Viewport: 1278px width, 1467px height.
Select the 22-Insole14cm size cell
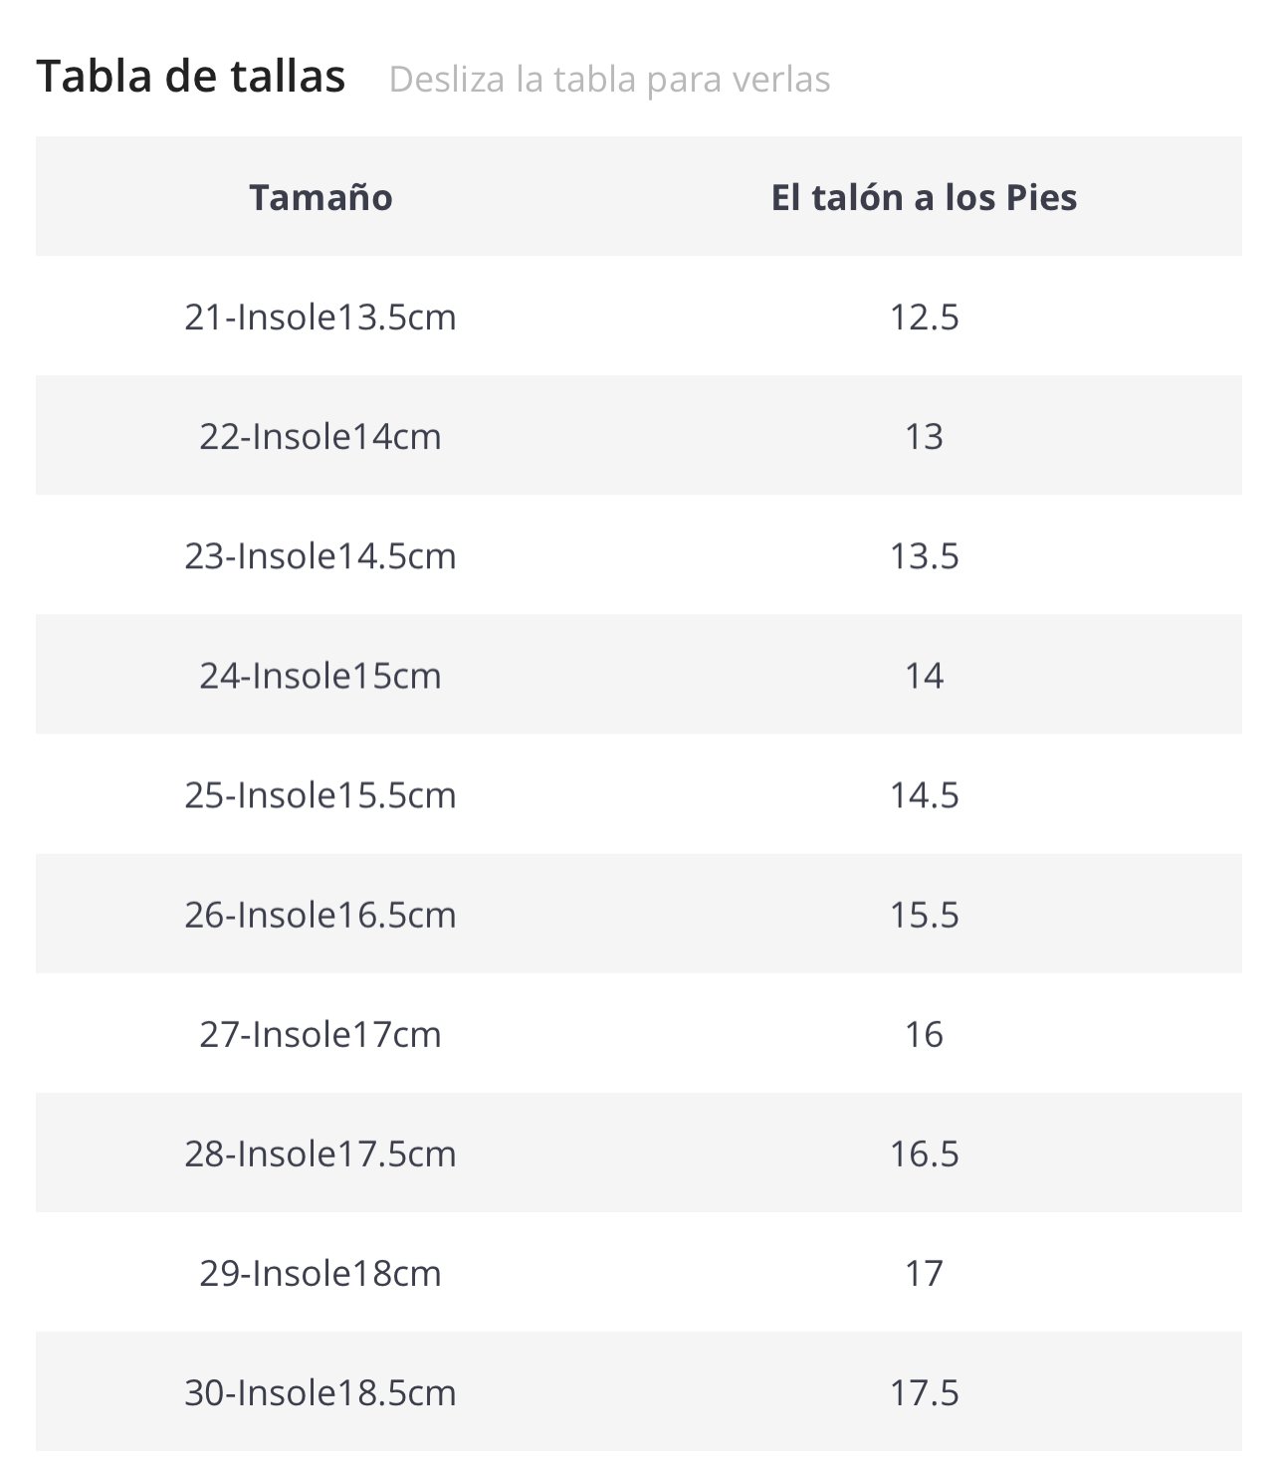(320, 436)
